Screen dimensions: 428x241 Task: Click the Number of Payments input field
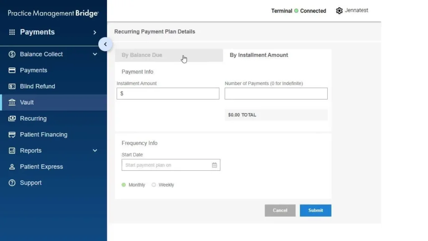pyautogui.click(x=276, y=93)
